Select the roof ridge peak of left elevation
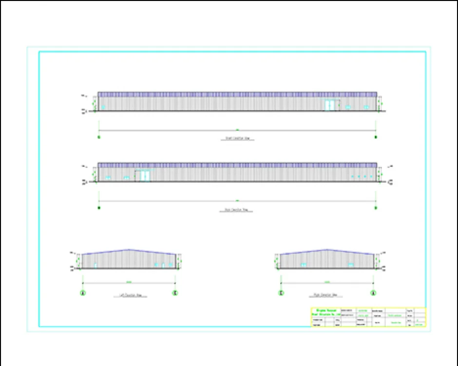 click(x=129, y=250)
